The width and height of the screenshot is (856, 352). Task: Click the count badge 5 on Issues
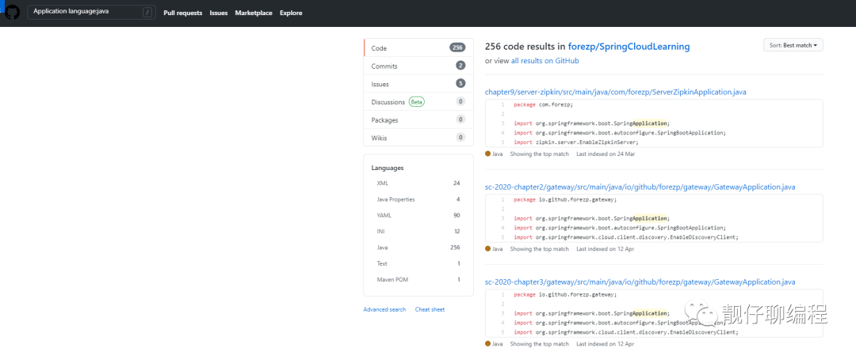[x=460, y=84]
